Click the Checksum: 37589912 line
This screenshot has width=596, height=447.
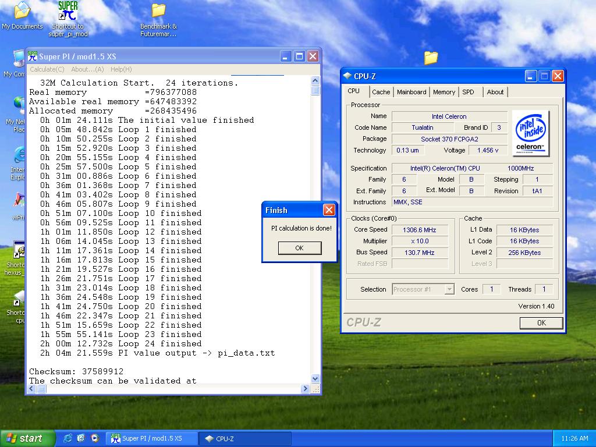pos(76,371)
